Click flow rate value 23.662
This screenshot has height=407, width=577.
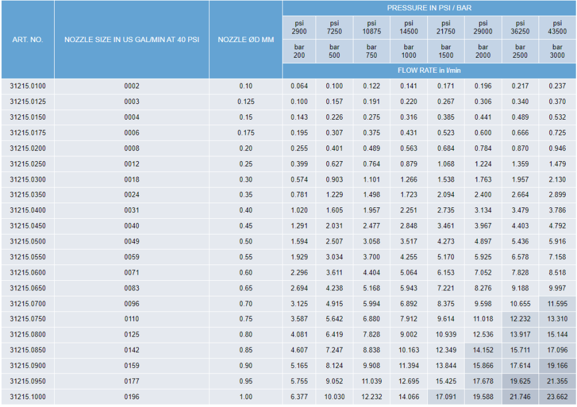[557, 397]
